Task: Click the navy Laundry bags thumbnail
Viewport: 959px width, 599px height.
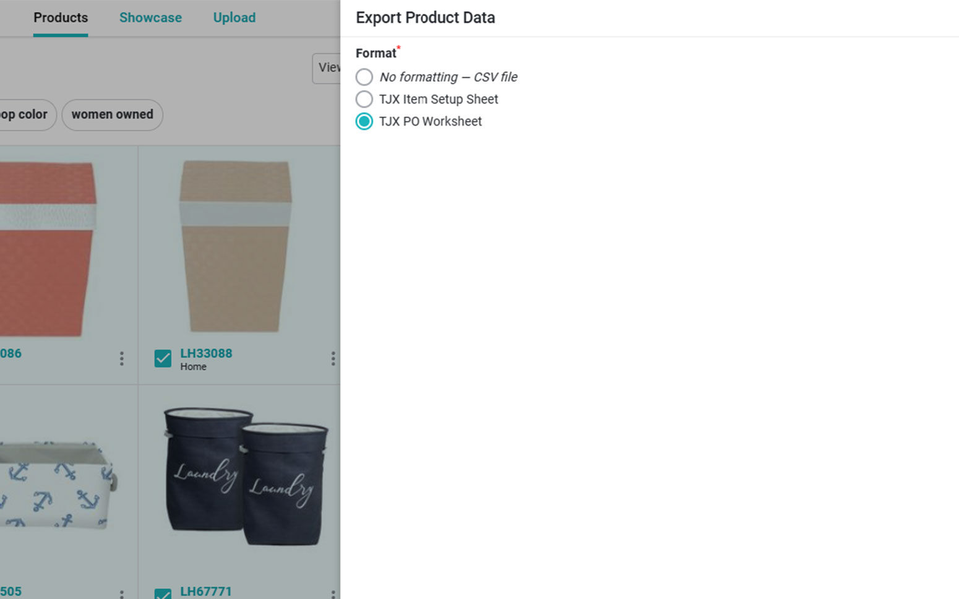Action: pyautogui.click(x=245, y=476)
